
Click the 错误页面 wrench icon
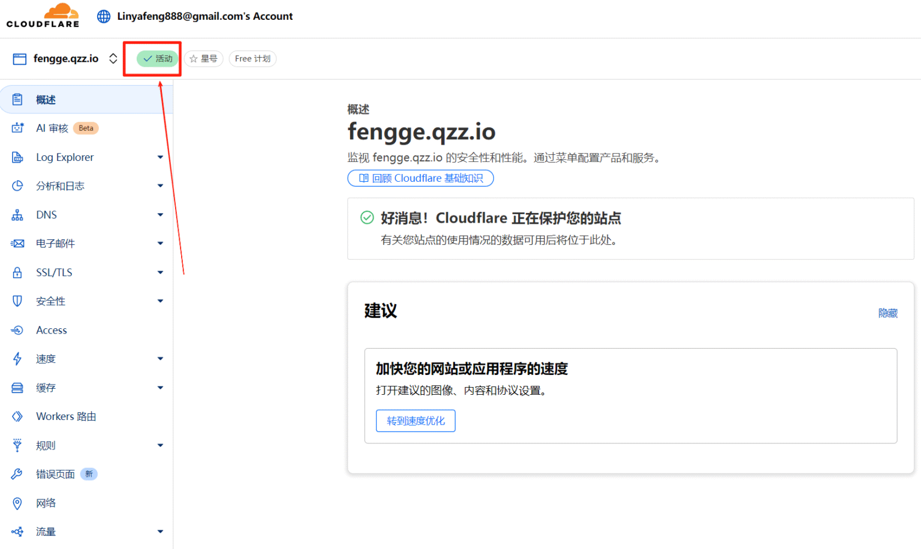[x=17, y=473]
